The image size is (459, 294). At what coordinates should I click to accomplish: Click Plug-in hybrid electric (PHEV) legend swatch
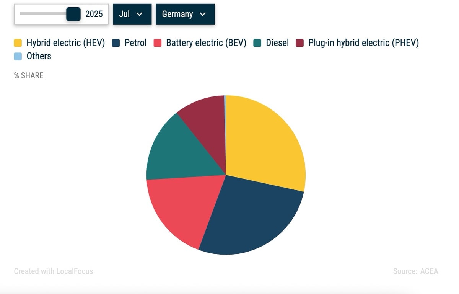click(300, 43)
